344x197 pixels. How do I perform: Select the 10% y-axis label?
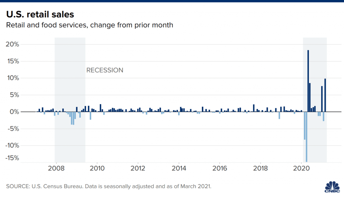pyautogui.click(x=12, y=78)
